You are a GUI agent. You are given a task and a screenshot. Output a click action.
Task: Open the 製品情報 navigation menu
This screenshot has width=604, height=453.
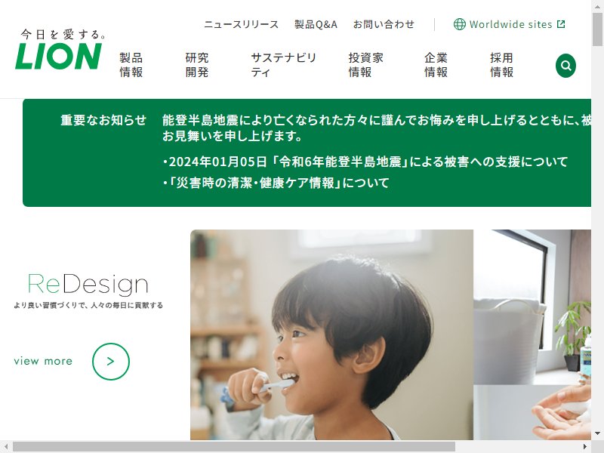tap(131, 65)
